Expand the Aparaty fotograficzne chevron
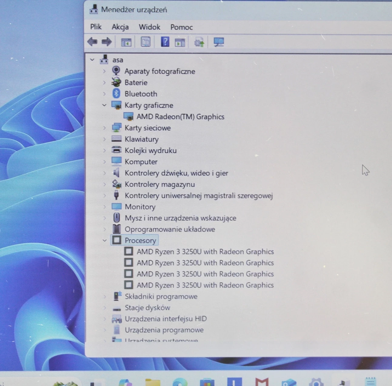Screen dimensions: 392x386 point(104,71)
